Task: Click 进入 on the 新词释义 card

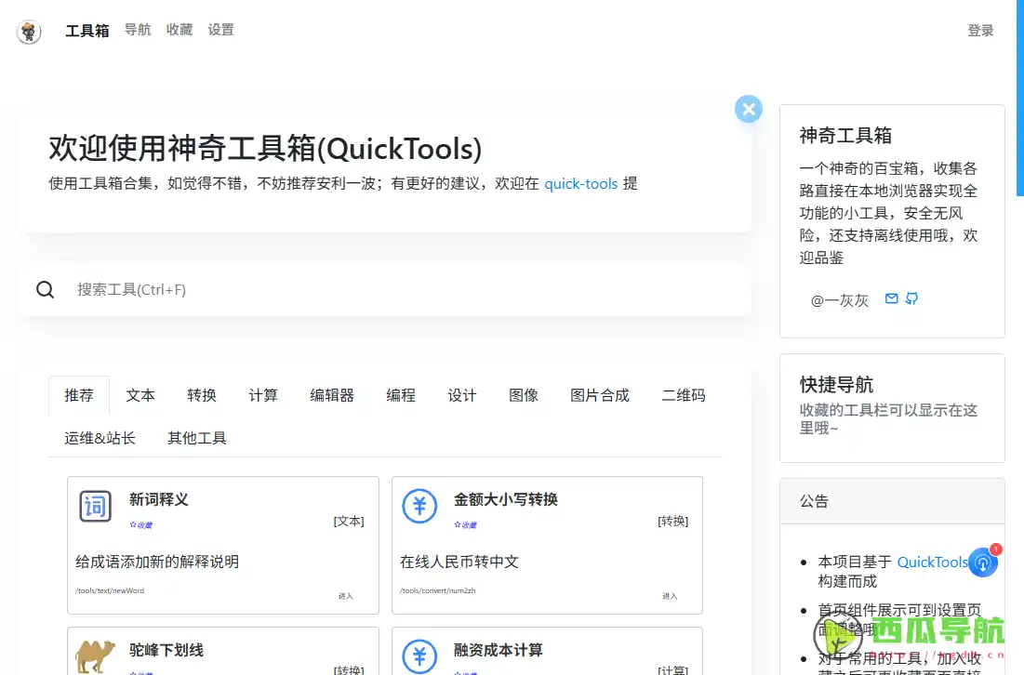Action: (x=345, y=596)
